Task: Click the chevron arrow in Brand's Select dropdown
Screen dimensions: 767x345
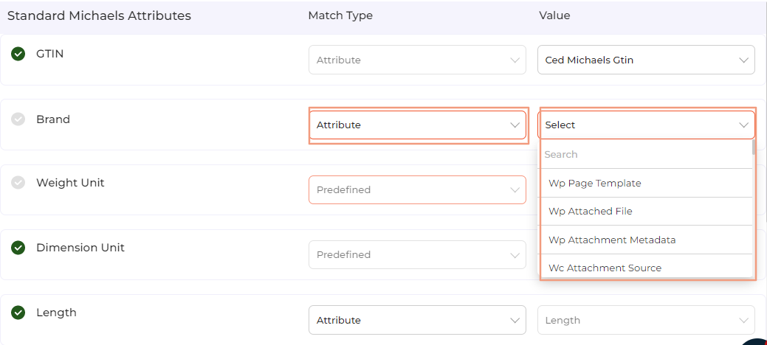Action: (x=743, y=125)
